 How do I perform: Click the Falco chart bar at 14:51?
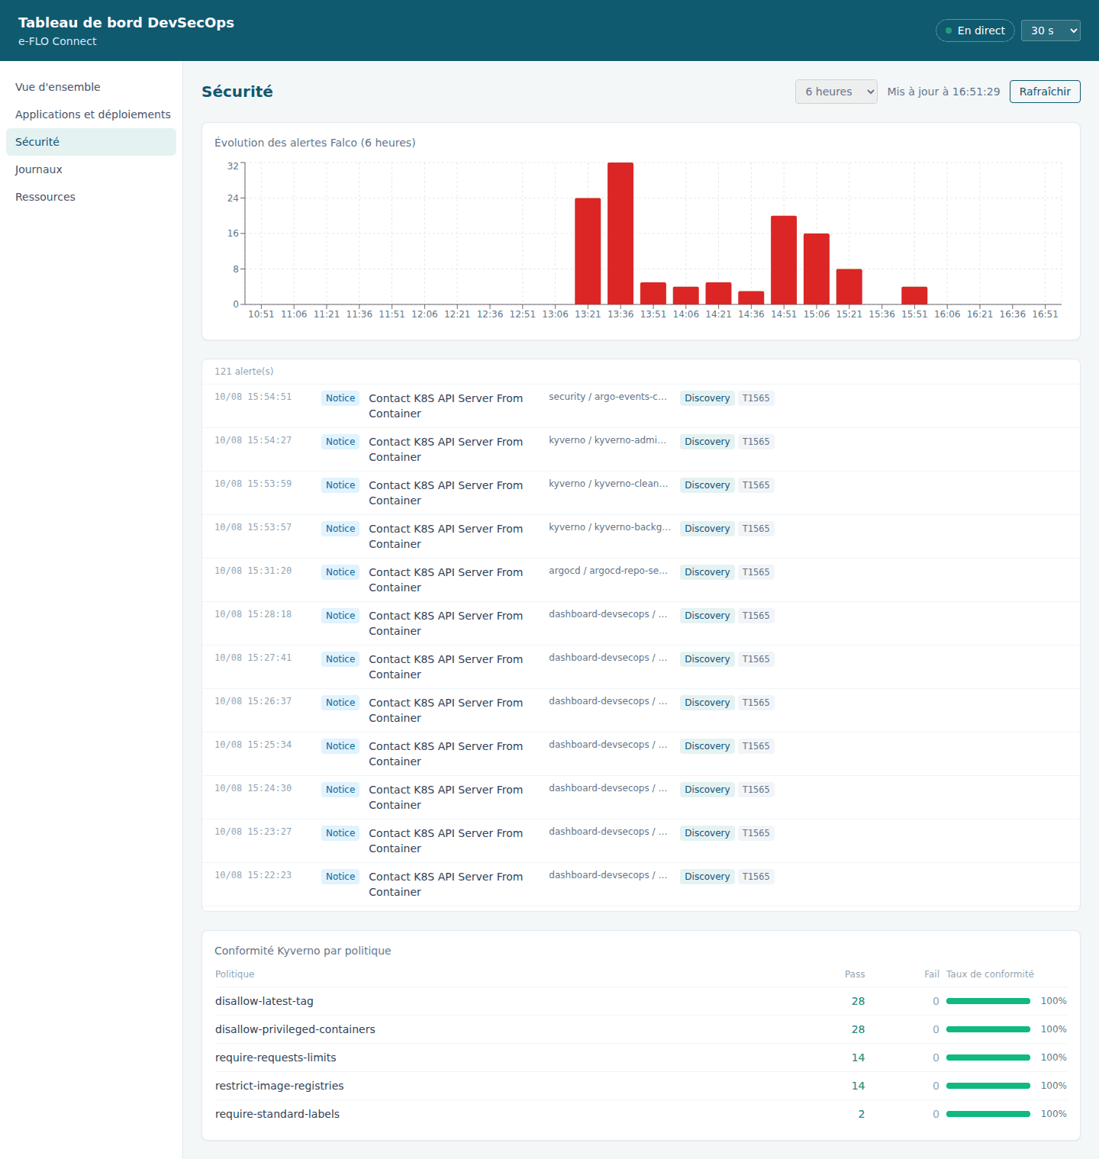tap(784, 260)
